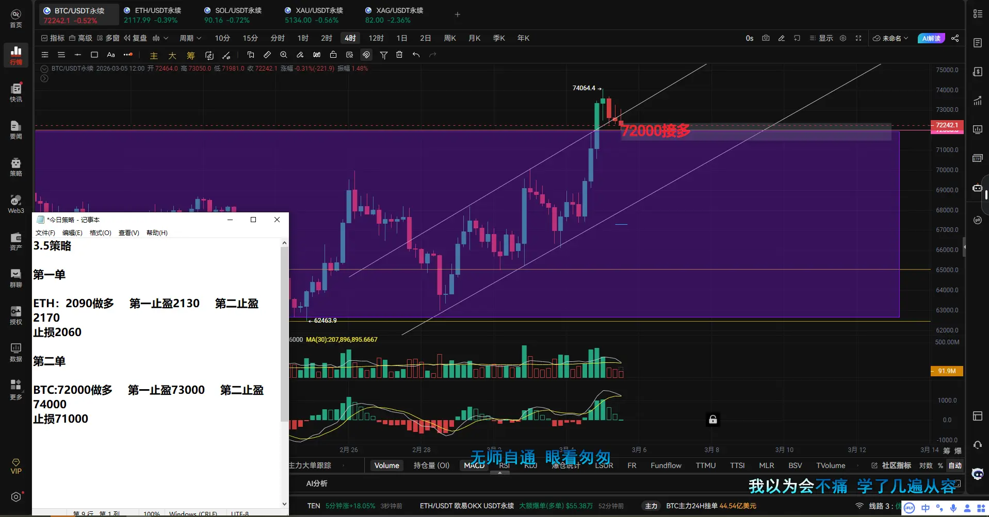Expand the drawing toolbar list menu

45,55
